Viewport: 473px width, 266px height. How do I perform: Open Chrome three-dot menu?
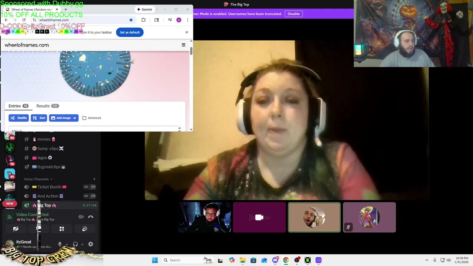click(x=187, y=20)
